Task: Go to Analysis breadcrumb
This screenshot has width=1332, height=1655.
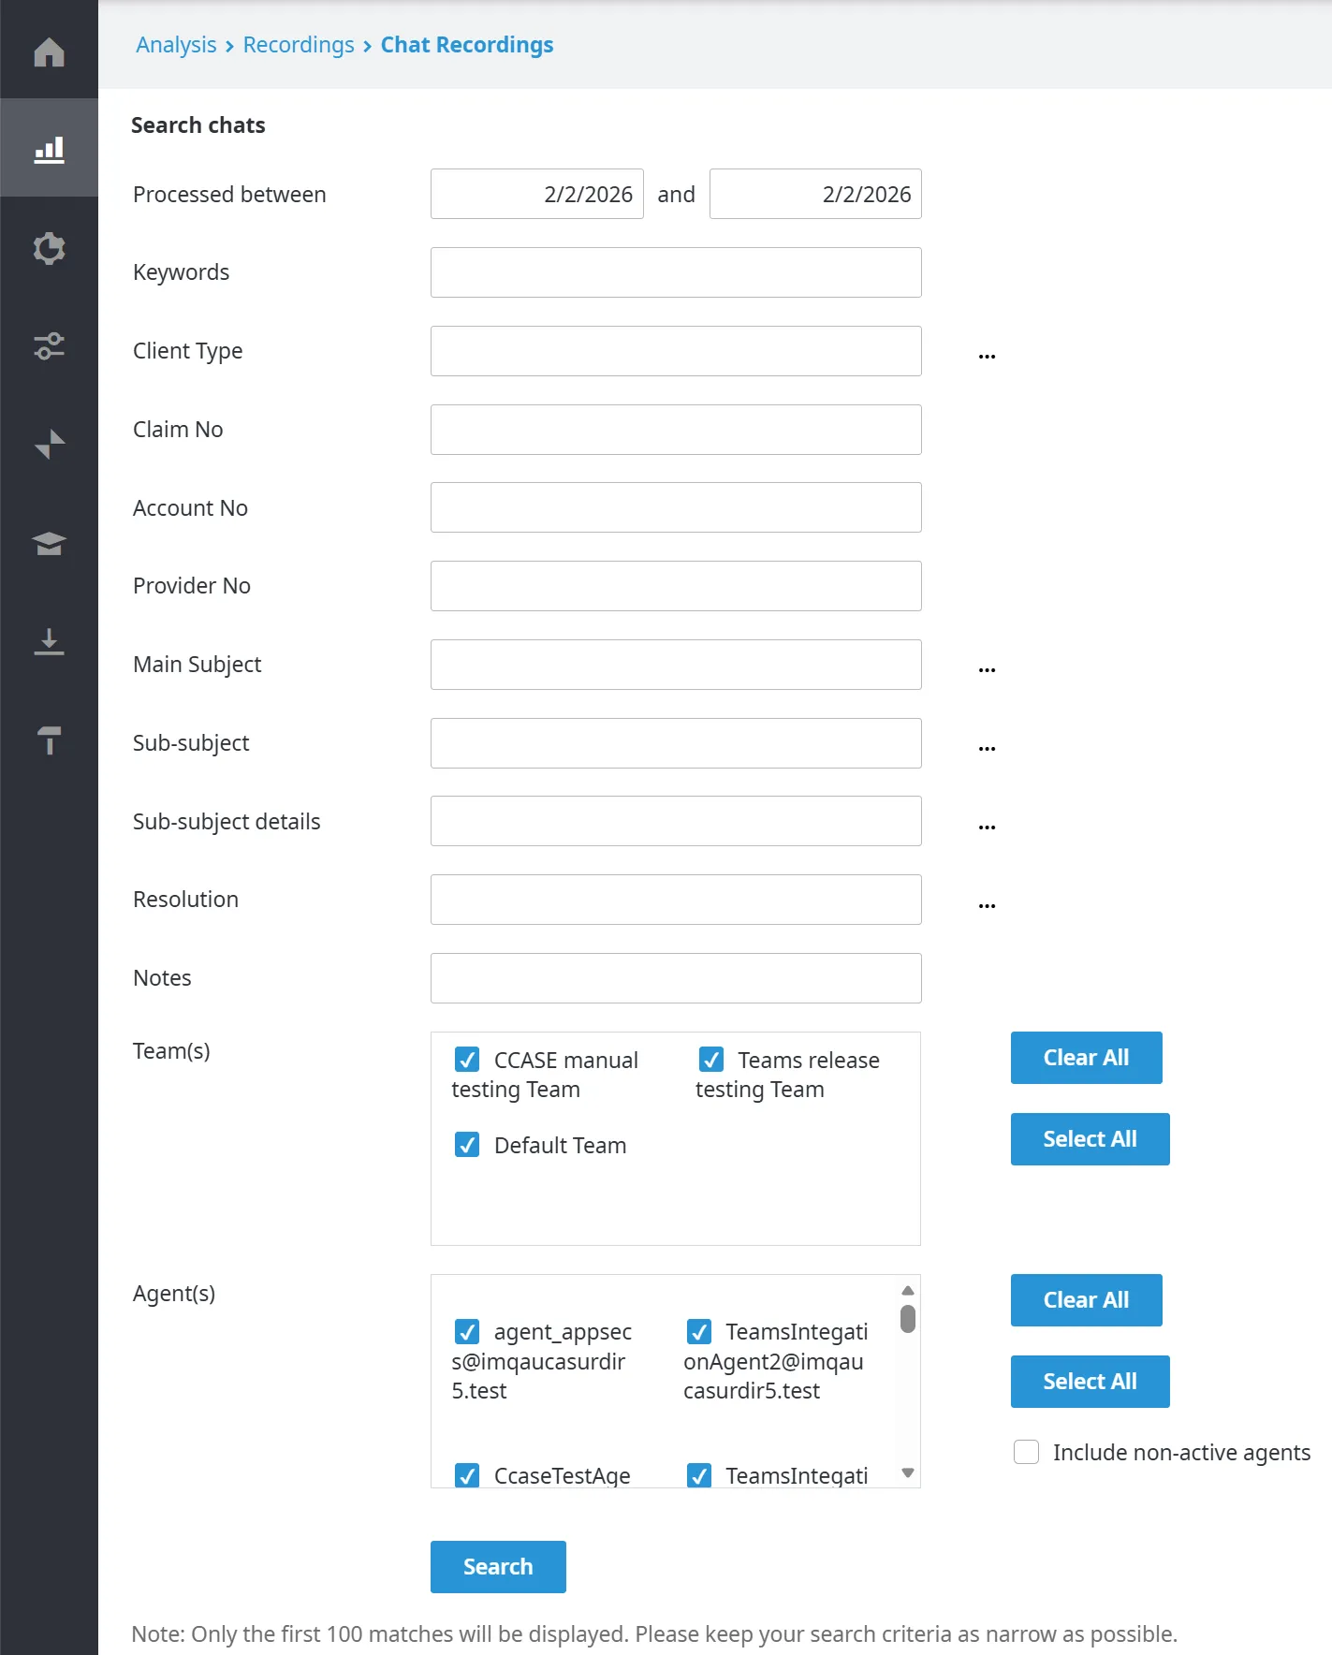Action: [176, 45]
